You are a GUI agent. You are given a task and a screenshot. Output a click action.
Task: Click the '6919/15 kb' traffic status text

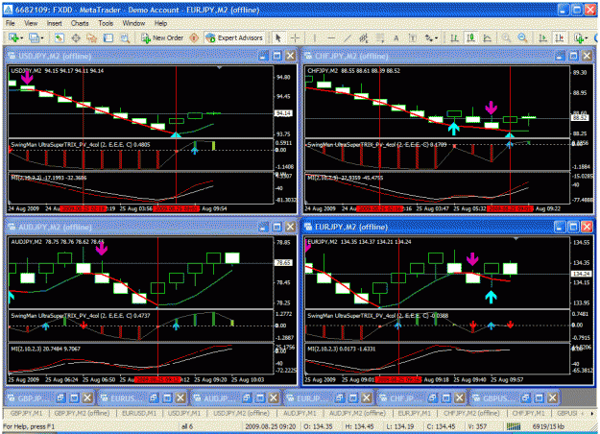pos(548,426)
